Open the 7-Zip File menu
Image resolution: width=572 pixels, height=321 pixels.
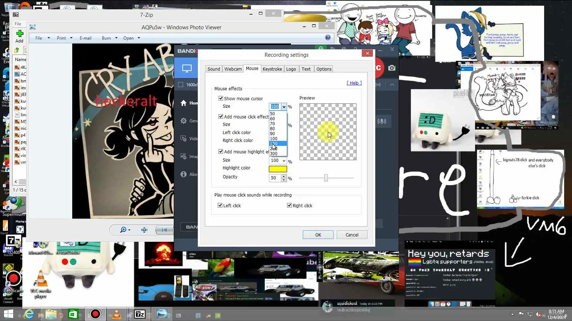click(x=18, y=24)
